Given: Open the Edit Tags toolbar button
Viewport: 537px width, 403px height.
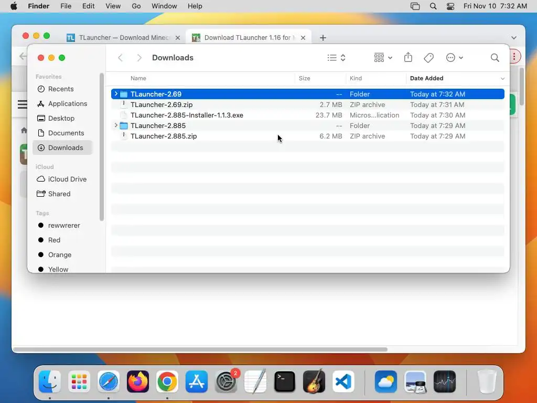Looking at the screenshot, I should click(429, 58).
